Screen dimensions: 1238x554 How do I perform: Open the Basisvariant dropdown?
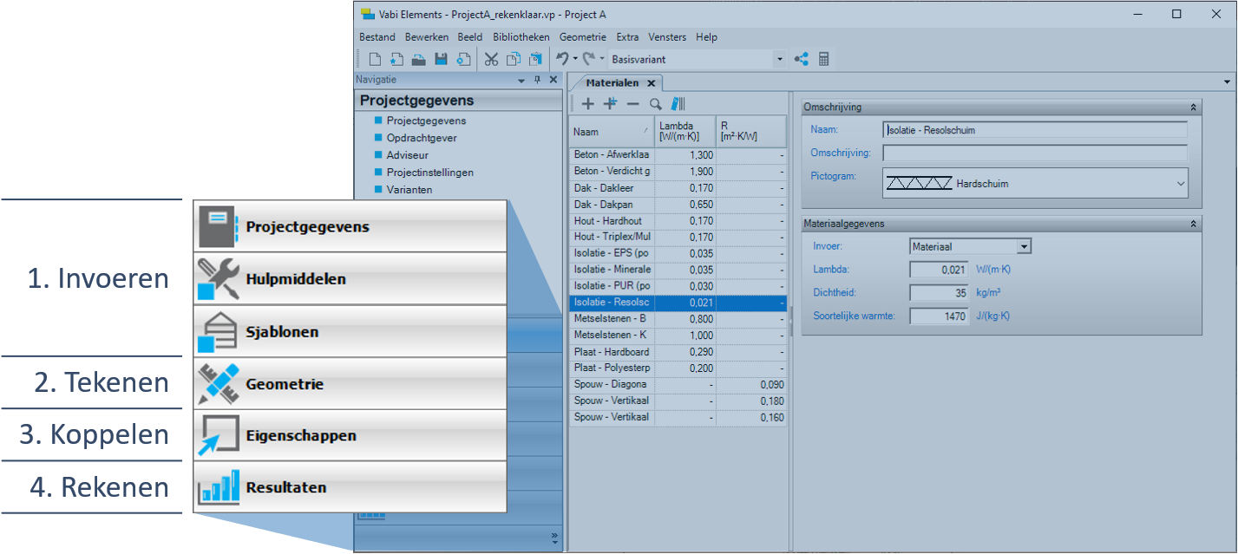[x=779, y=59]
